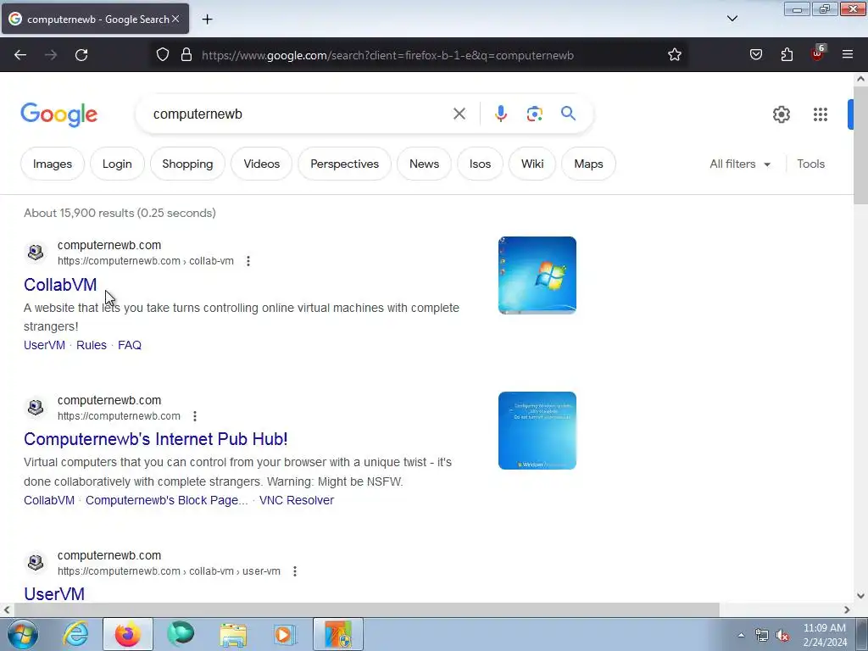Screen dimensions: 868x651
Task: Filter results by Images
Action: click(x=52, y=164)
